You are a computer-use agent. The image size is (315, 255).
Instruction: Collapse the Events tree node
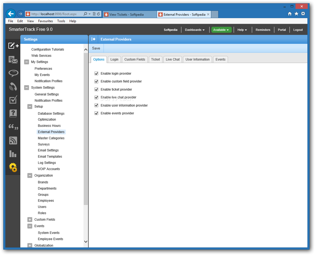pos(30,226)
